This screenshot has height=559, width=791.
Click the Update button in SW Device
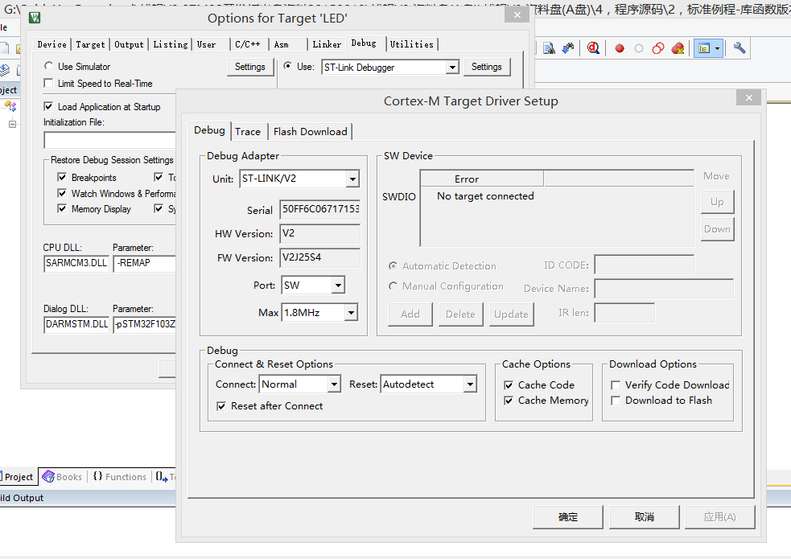coord(511,314)
